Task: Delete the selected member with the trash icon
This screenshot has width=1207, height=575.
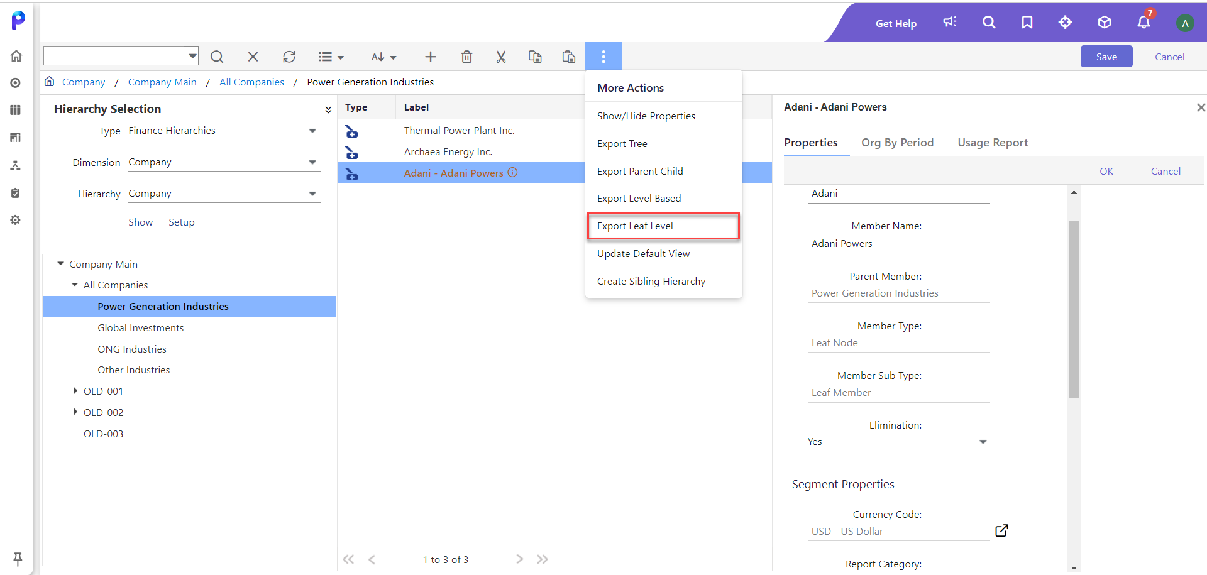Action: (x=466, y=57)
